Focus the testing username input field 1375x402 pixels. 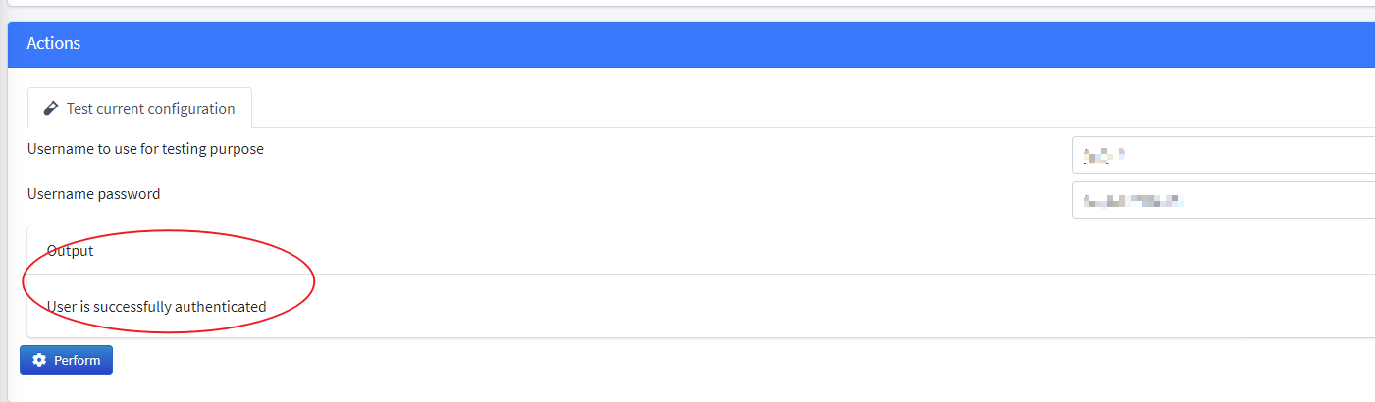(x=1223, y=155)
